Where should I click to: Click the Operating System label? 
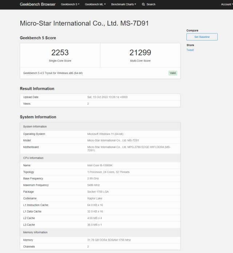pyautogui.click(x=34, y=134)
